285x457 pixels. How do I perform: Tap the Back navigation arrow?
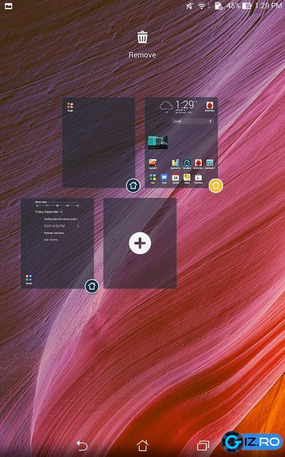point(82,445)
